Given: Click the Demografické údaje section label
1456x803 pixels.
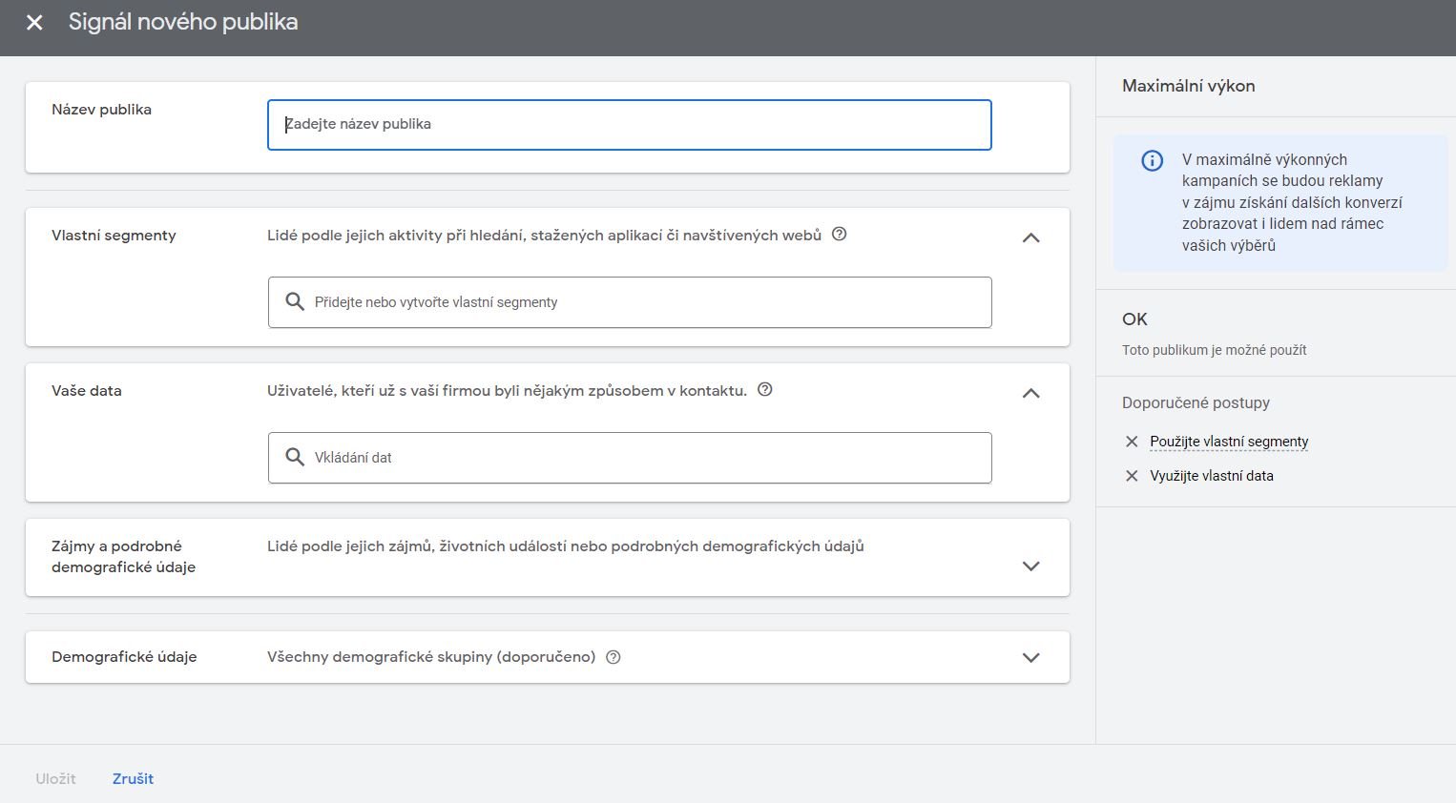Looking at the screenshot, I should (x=124, y=657).
